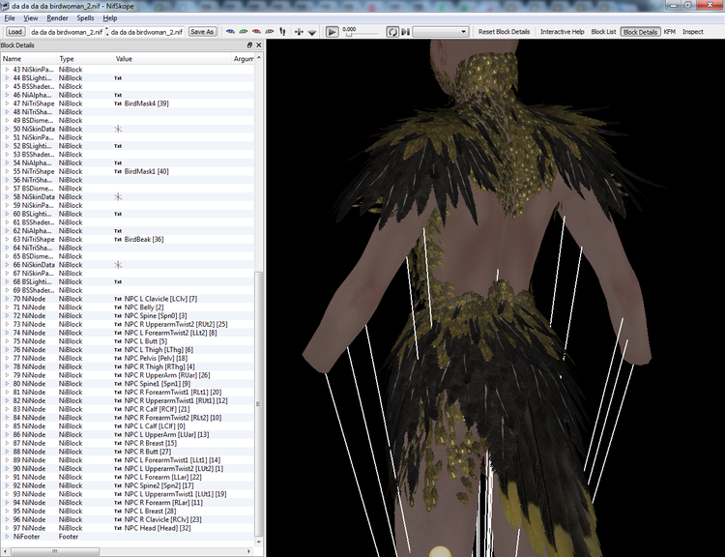
Task: Click the Txt icon beside BirdBeak [36]
Action: 118,240
